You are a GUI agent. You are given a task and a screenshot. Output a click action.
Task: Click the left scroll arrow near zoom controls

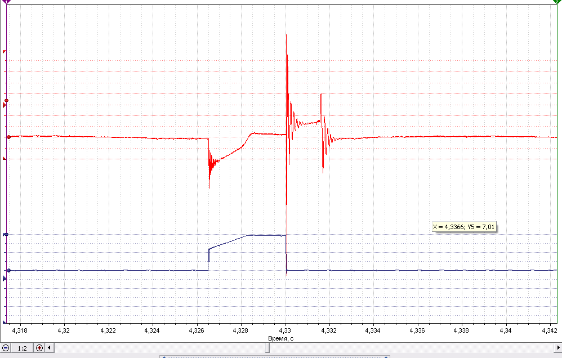coord(49,348)
